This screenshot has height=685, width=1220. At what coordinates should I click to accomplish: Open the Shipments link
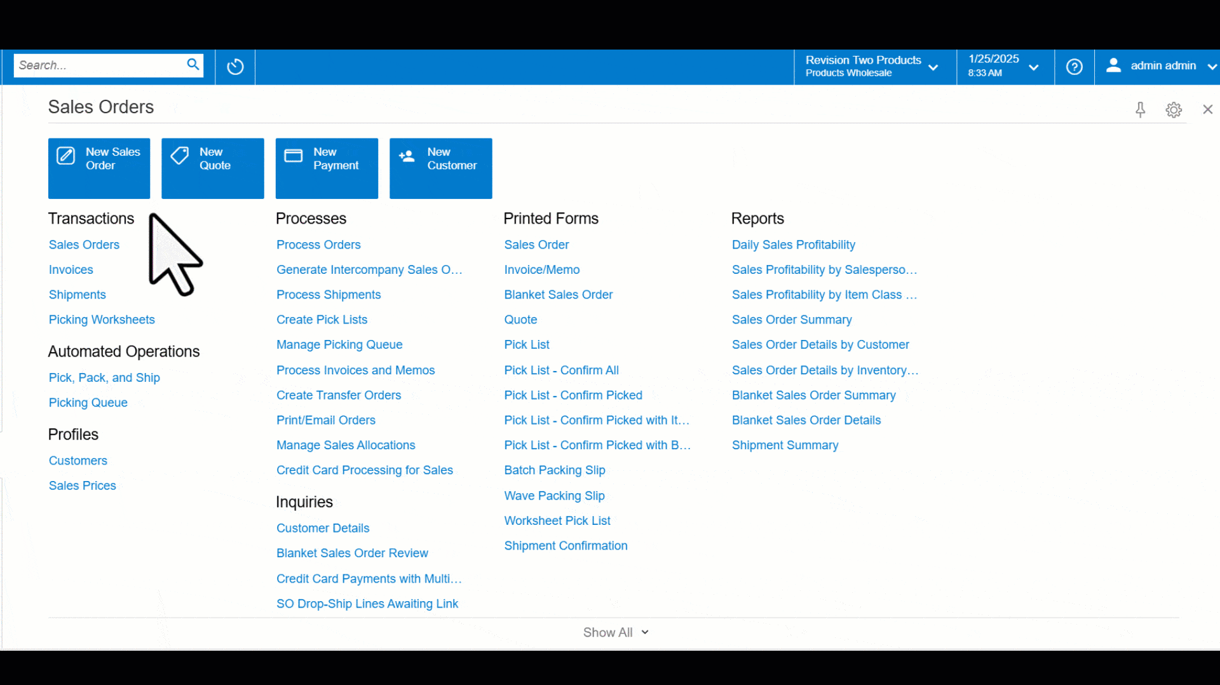78,295
